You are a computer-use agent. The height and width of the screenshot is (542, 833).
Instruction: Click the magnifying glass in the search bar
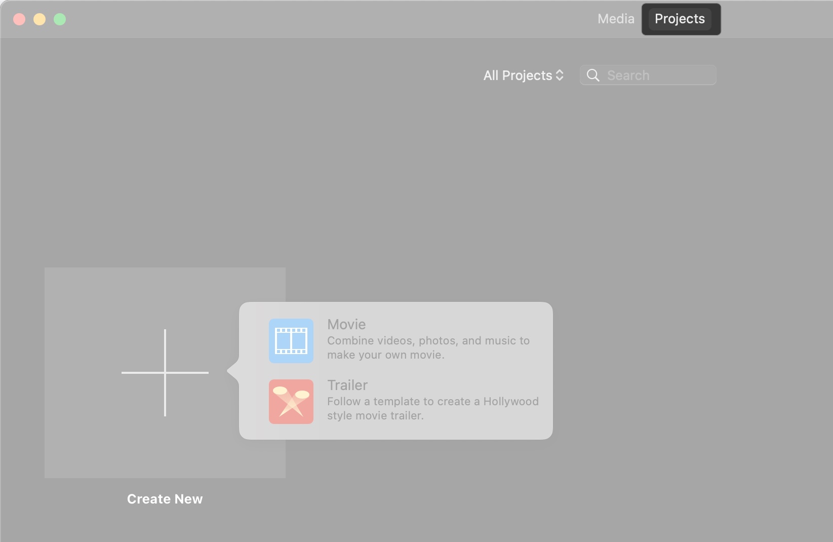point(593,75)
